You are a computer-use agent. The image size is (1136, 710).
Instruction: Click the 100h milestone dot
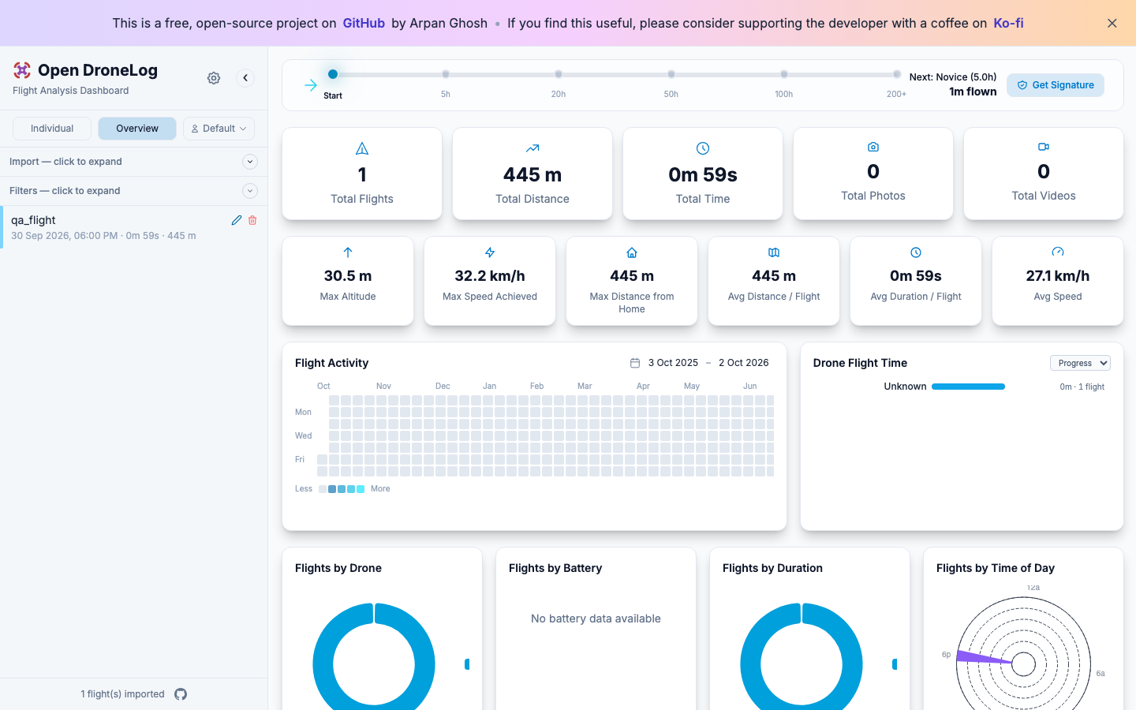[x=784, y=74]
